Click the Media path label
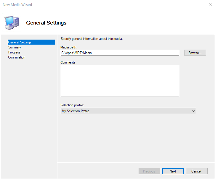The image size is (215, 179). point(69,47)
